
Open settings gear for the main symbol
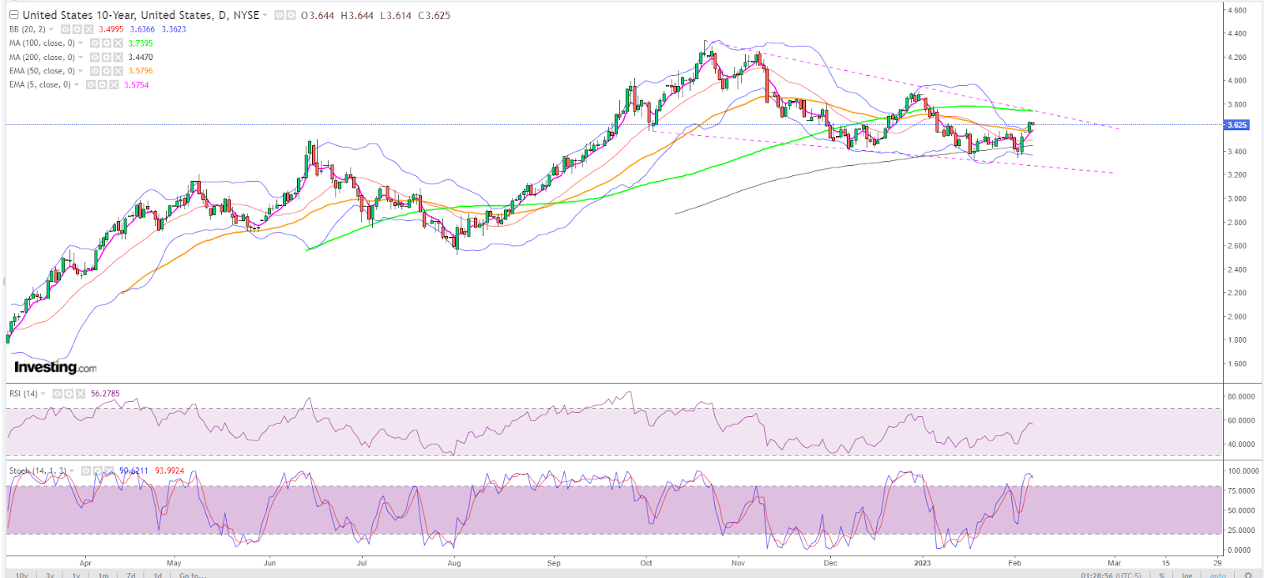coord(291,15)
